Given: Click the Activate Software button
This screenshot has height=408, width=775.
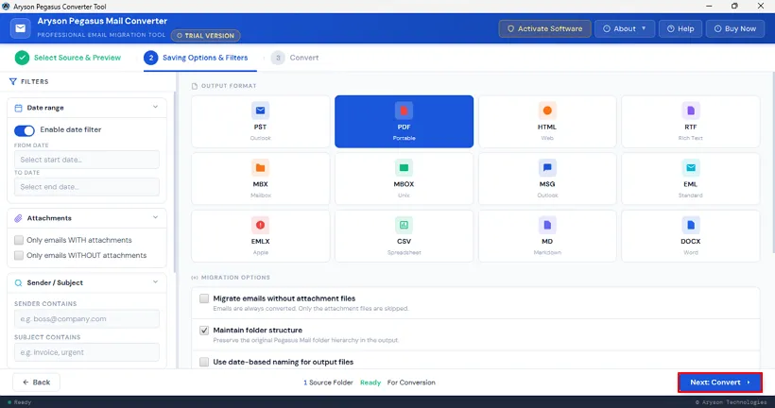Looking at the screenshot, I should point(544,28).
